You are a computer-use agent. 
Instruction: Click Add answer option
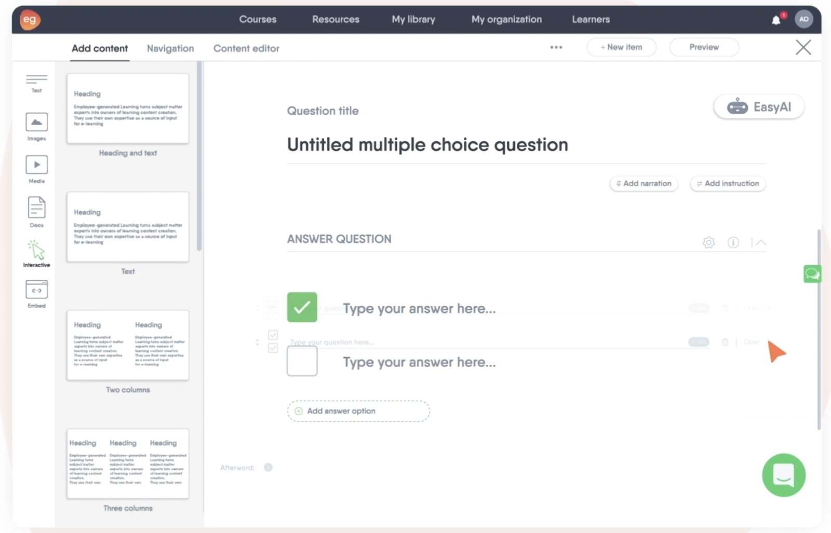pyautogui.click(x=358, y=411)
